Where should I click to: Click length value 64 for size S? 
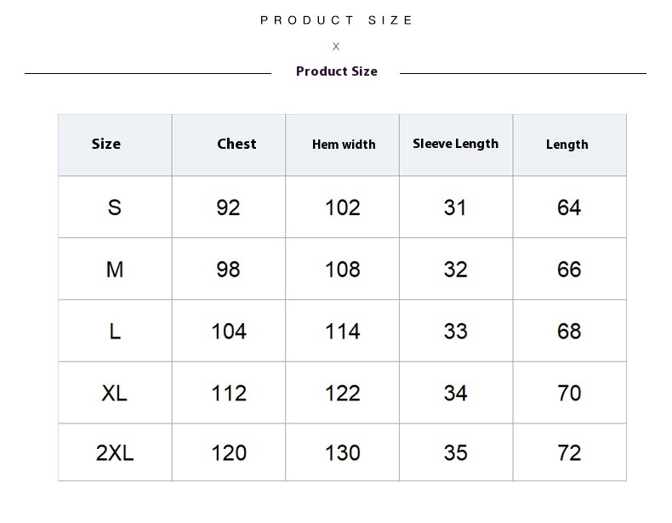click(569, 207)
